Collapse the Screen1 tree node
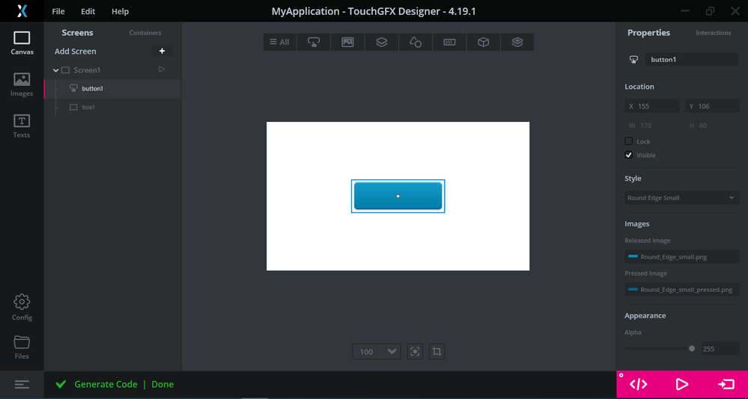The image size is (748, 399). 56,70
